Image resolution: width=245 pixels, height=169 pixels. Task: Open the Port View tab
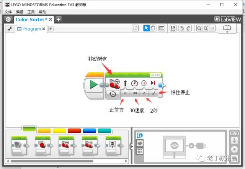coord(140,143)
